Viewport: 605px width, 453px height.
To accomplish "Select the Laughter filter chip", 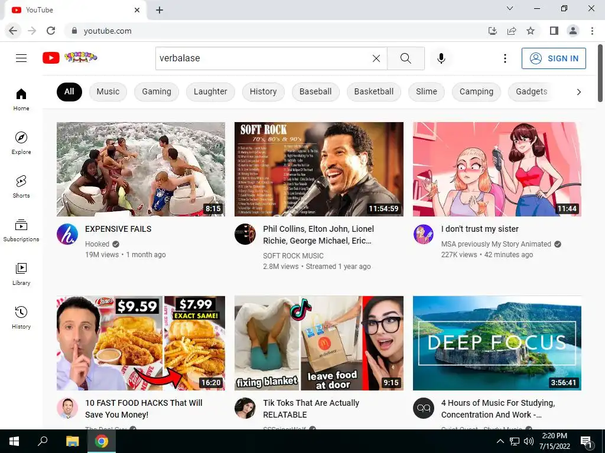I will pyautogui.click(x=210, y=91).
